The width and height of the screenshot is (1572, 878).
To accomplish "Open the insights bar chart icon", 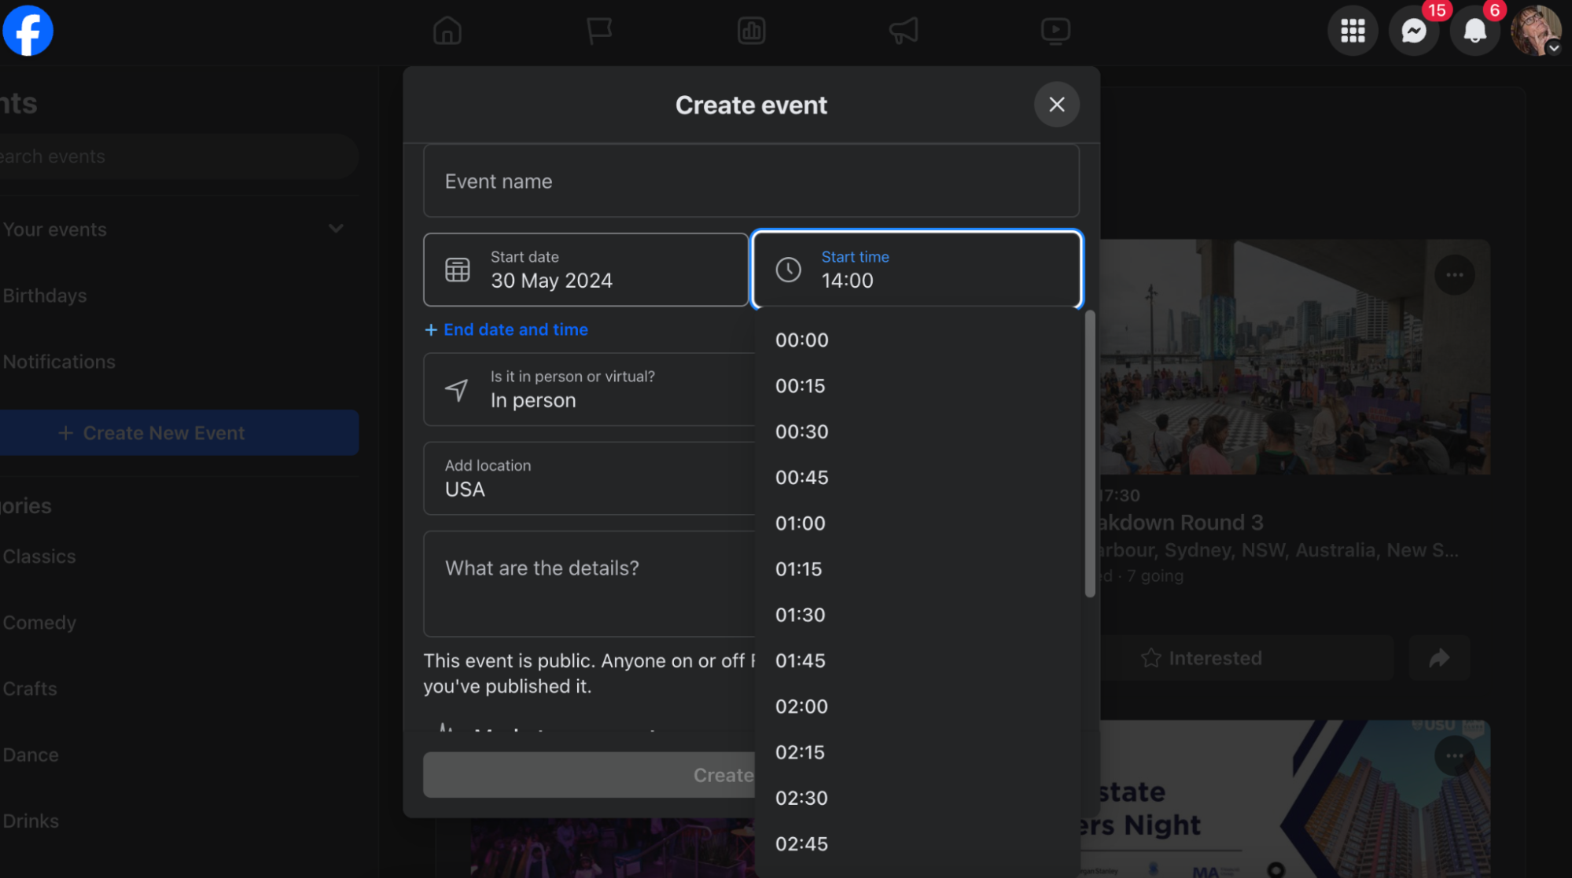I will tap(751, 31).
